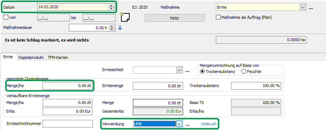Screen dimensions: 326x130
Task: Click the Ernteschnittnummer field
Action: pyautogui.click(x=68, y=123)
